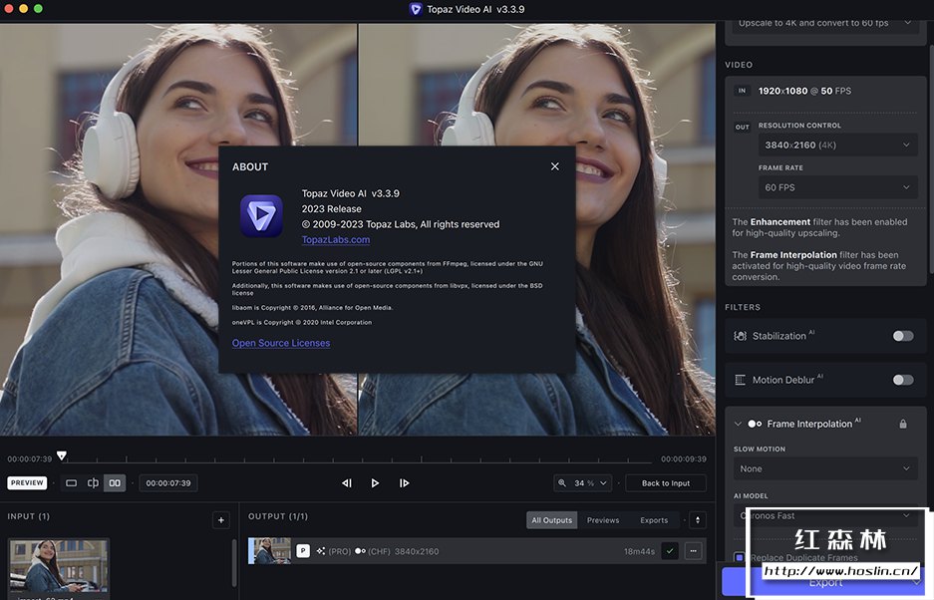Click the Frame Interpolation lock icon

tap(903, 424)
